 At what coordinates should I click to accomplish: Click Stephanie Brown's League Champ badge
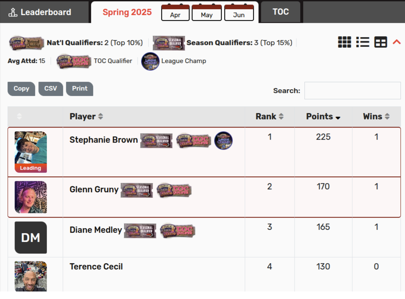click(x=223, y=141)
